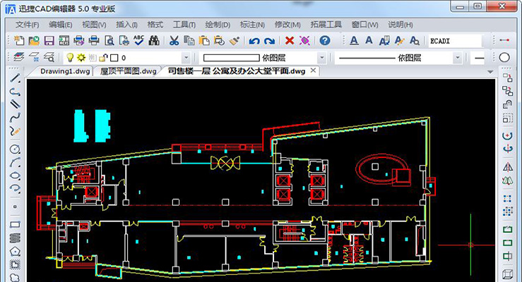The height and width of the screenshot is (282, 522).
Task: Select the Line drawing tool
Action: [x=15, y=78]
